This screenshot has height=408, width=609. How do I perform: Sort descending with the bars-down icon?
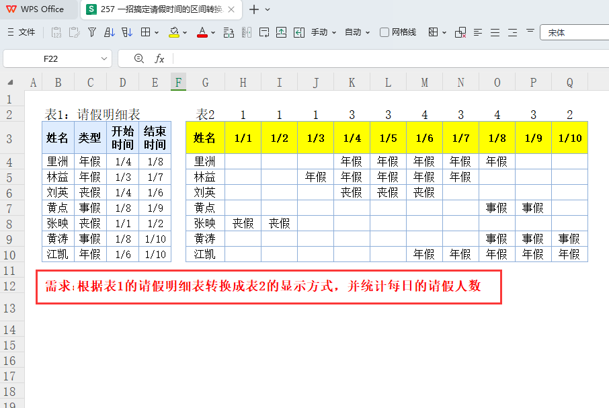tap(127, 32)
